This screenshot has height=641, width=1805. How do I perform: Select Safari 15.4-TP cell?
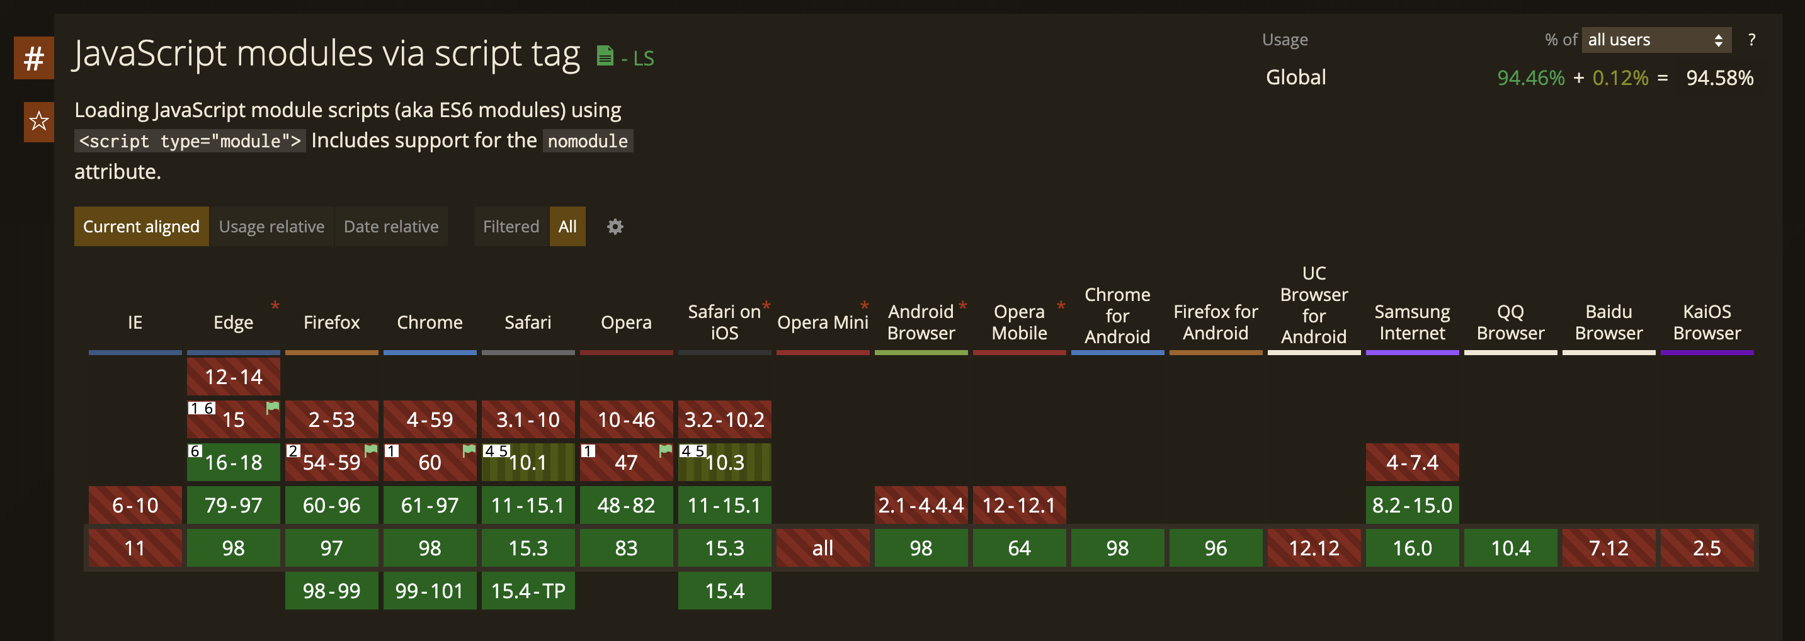[528, 591]
